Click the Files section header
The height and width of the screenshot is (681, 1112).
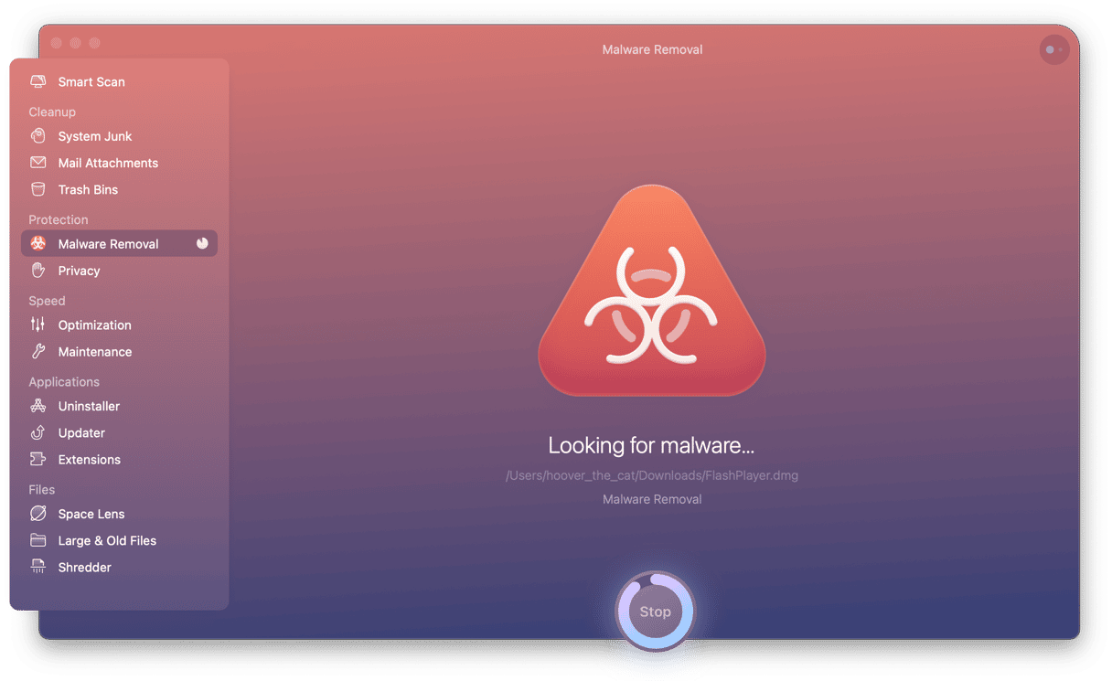(x=42, y=489)
